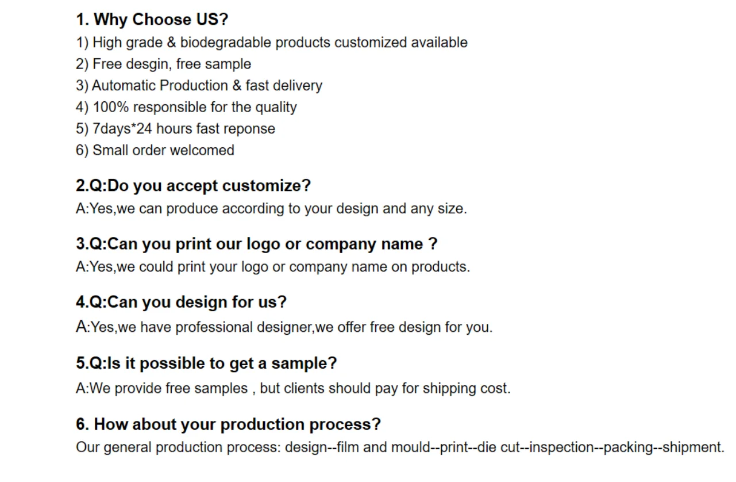Click answer about producing any design size

click(x=271, y=209)
